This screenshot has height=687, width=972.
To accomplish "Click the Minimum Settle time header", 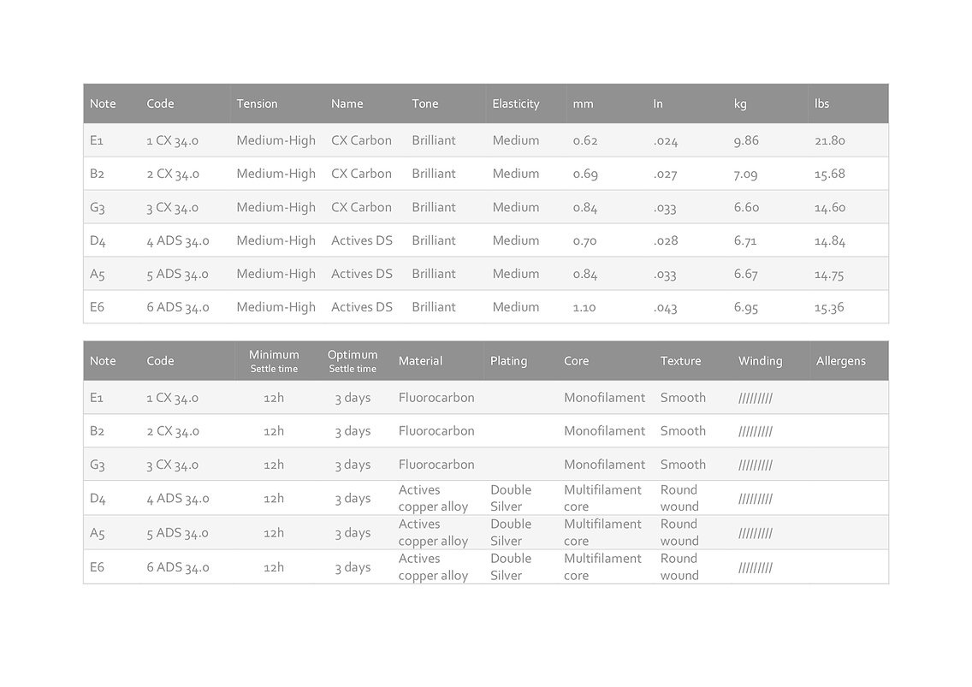I will (x=274, y=361).
